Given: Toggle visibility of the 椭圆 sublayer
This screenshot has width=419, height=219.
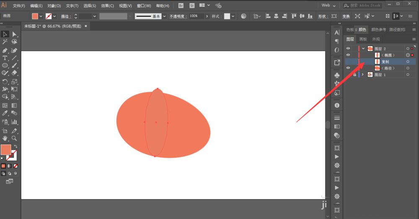Looking at the screenshot, I should (x=348, y=55).
